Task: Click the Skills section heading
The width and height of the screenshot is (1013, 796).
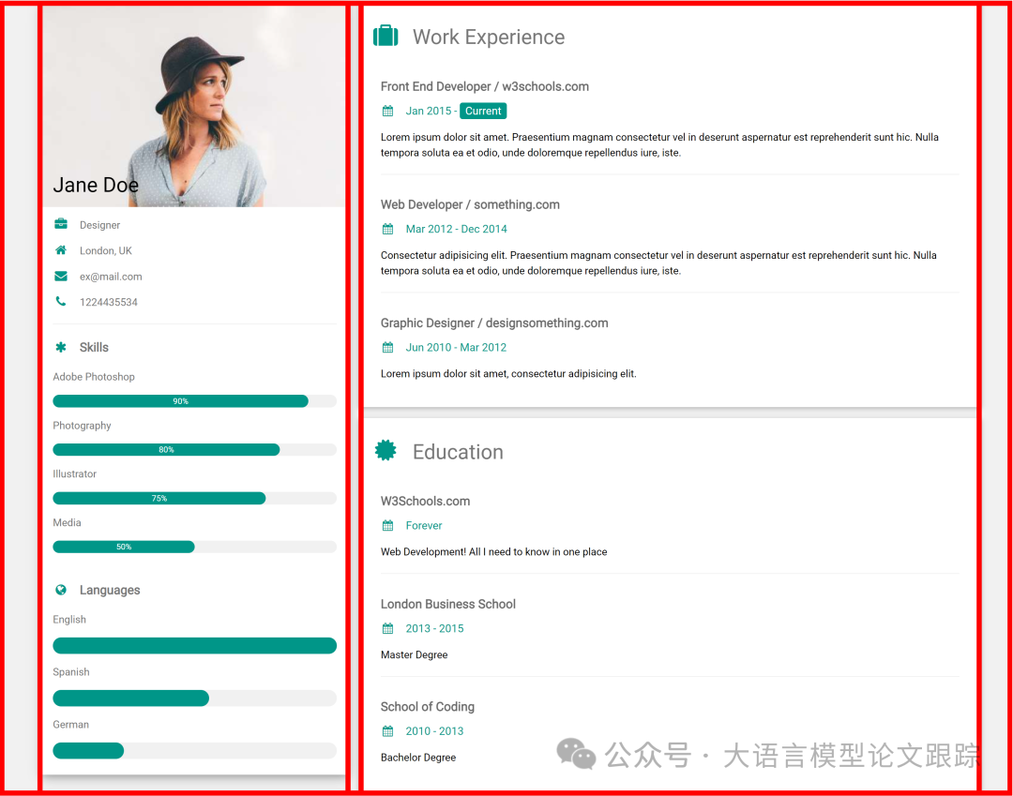Action: point(94,347)
